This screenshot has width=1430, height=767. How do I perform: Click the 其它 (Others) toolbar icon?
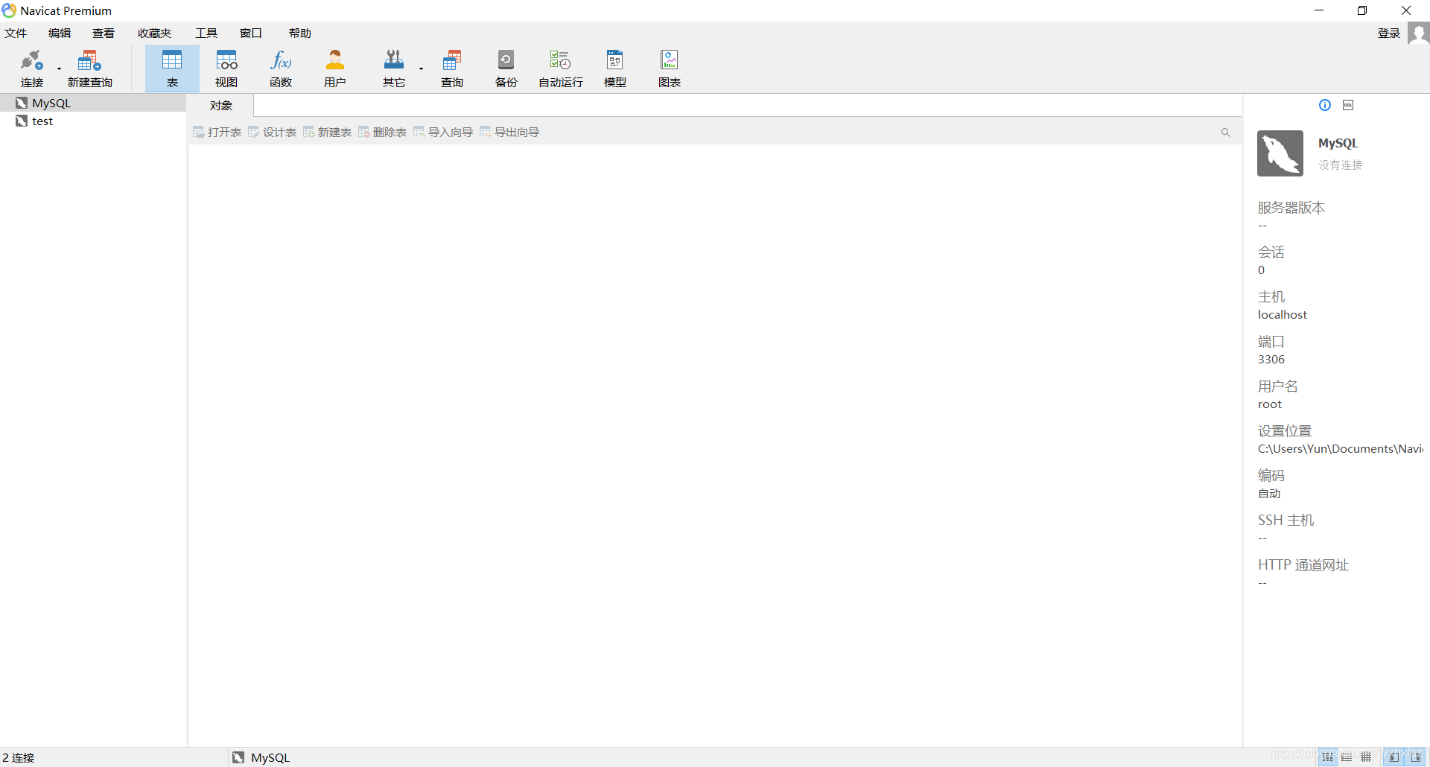click(394, 69)
